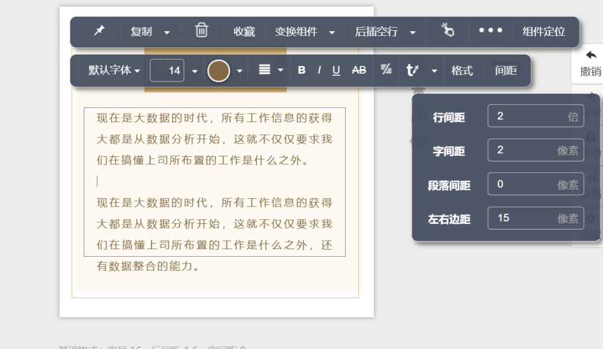Select the 间距 spacing tab
Viewport: 603px width, 349px height.
coord(505,70)
